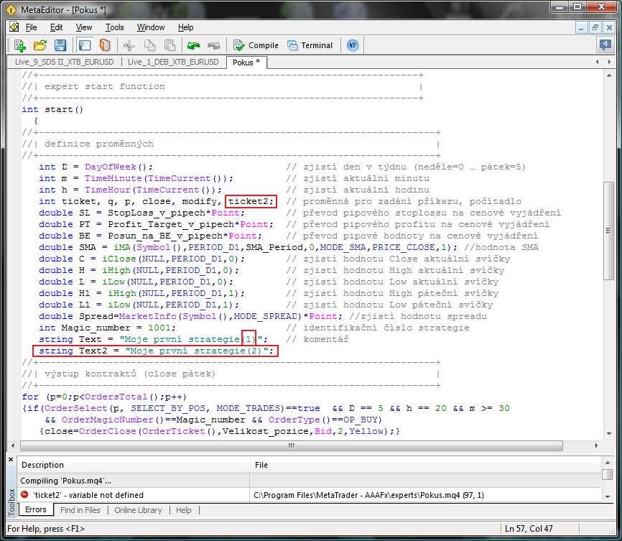Switch to Live_9_SDS II_XTB_EURUSD tab
This screenshot has width=622, height=541.
pyautogui.click(x=64, y=62)
